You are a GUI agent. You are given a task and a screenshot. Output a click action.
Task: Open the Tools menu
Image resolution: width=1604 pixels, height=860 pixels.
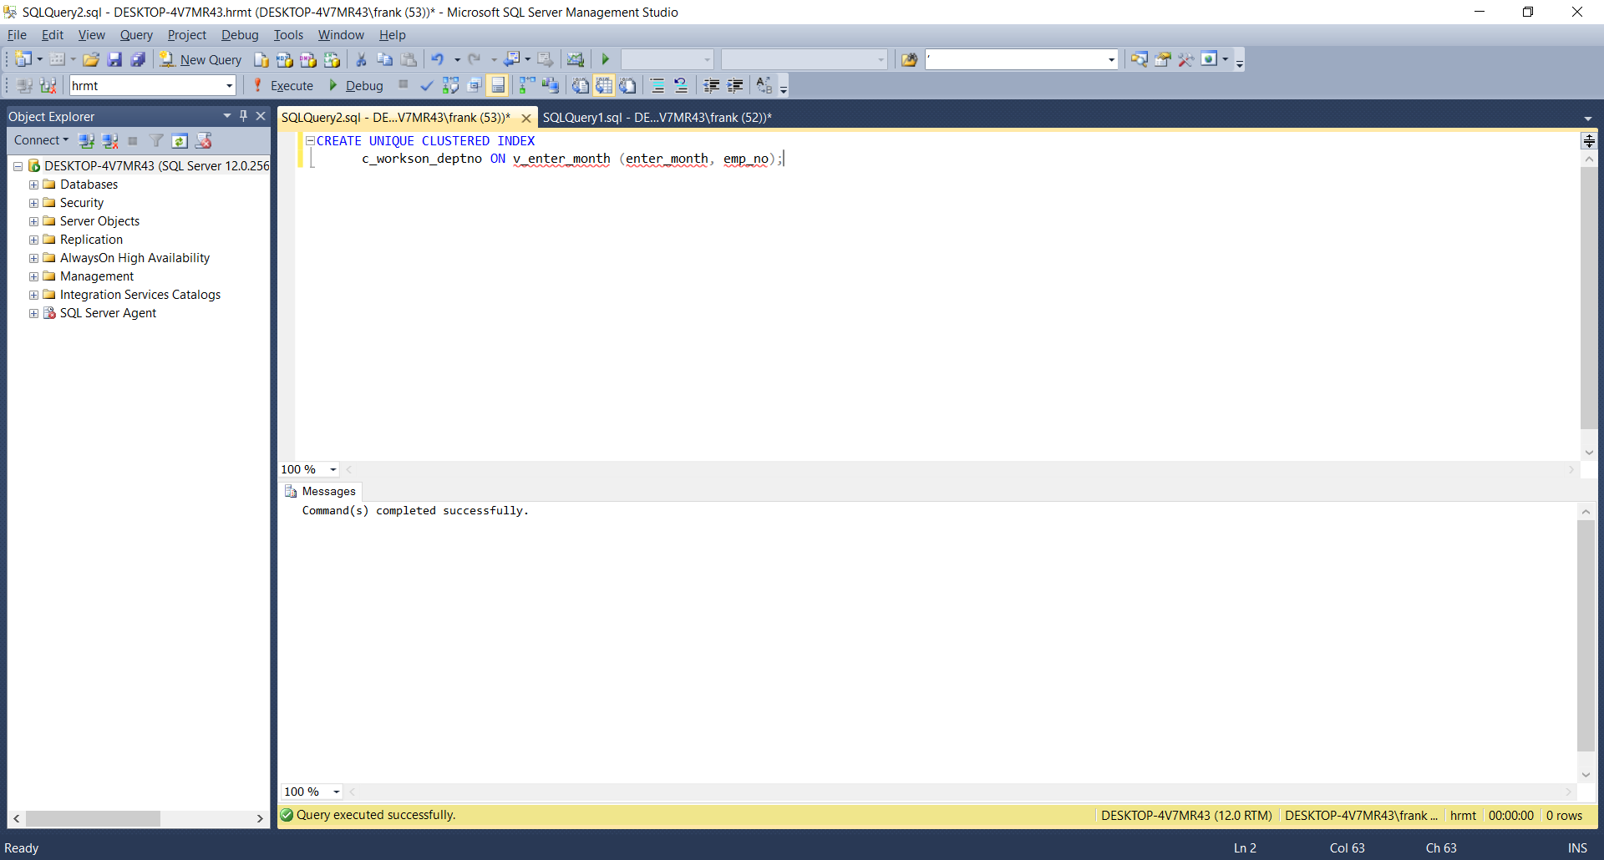point(288,35)
